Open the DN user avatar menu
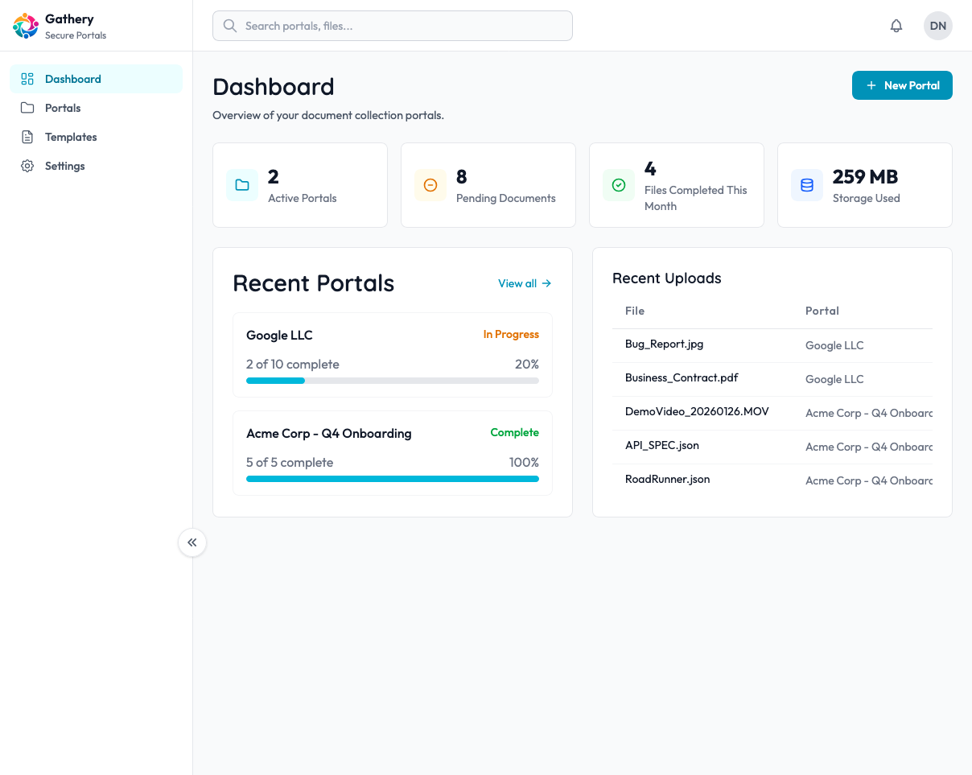 (x=937, y=25)
